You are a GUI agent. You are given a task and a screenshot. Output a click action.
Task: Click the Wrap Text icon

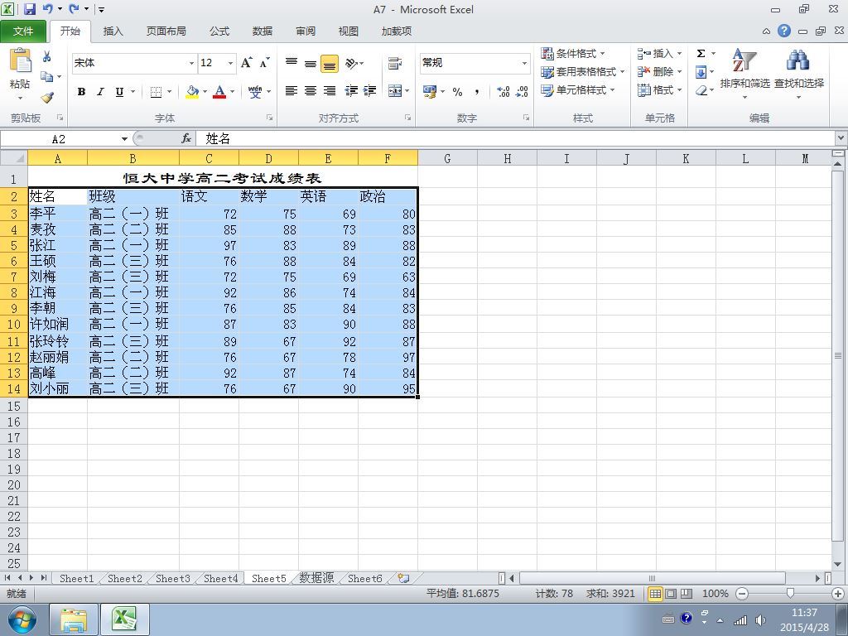pos(395,63)
